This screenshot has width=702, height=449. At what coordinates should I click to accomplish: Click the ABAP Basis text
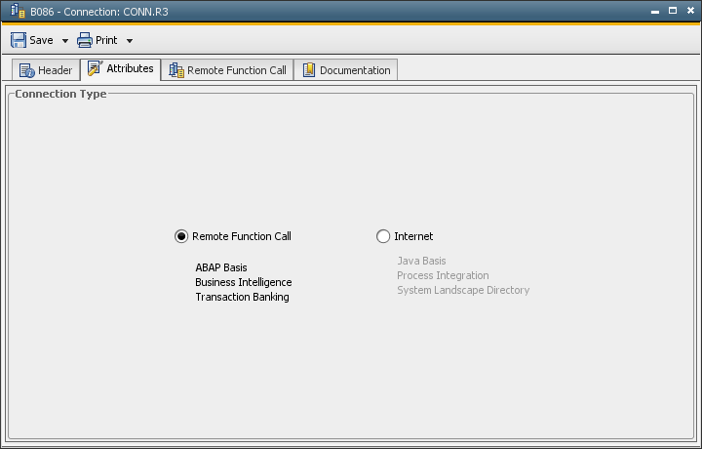pos(221,267)
